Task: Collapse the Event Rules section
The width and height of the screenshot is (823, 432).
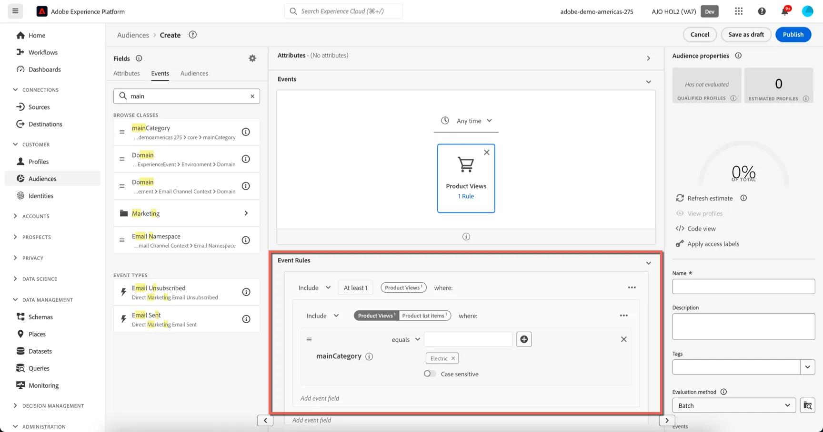Action: [x=648, y=263]
